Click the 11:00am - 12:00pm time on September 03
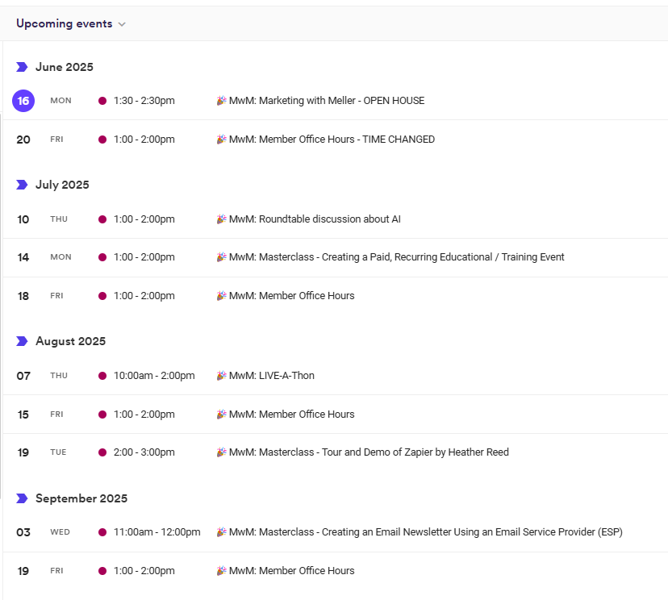 tap(157, 532)
